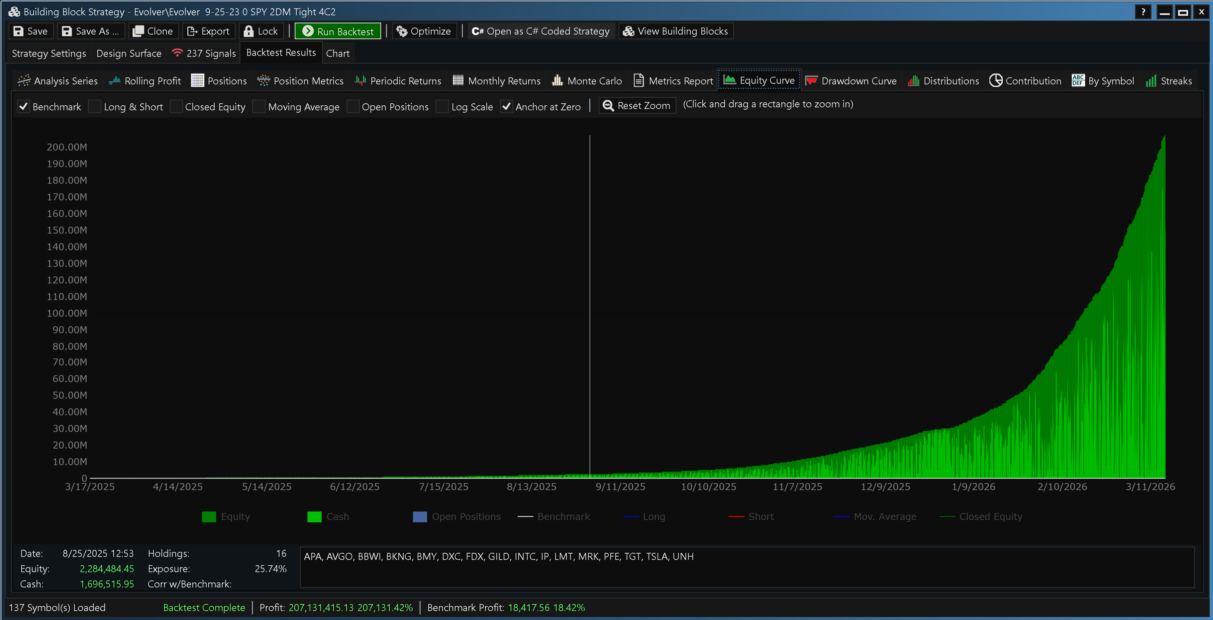This screenshot has width=1213, height=620.
Task: Show the Contribution pie chart view
Action: pos(1025,81)
